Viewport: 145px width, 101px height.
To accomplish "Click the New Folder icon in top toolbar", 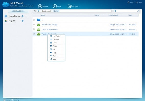I will 69,6.
